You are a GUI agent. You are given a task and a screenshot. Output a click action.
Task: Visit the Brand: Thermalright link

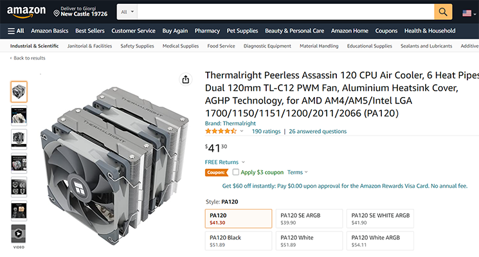pyautogui.click(x=230, y=123)
